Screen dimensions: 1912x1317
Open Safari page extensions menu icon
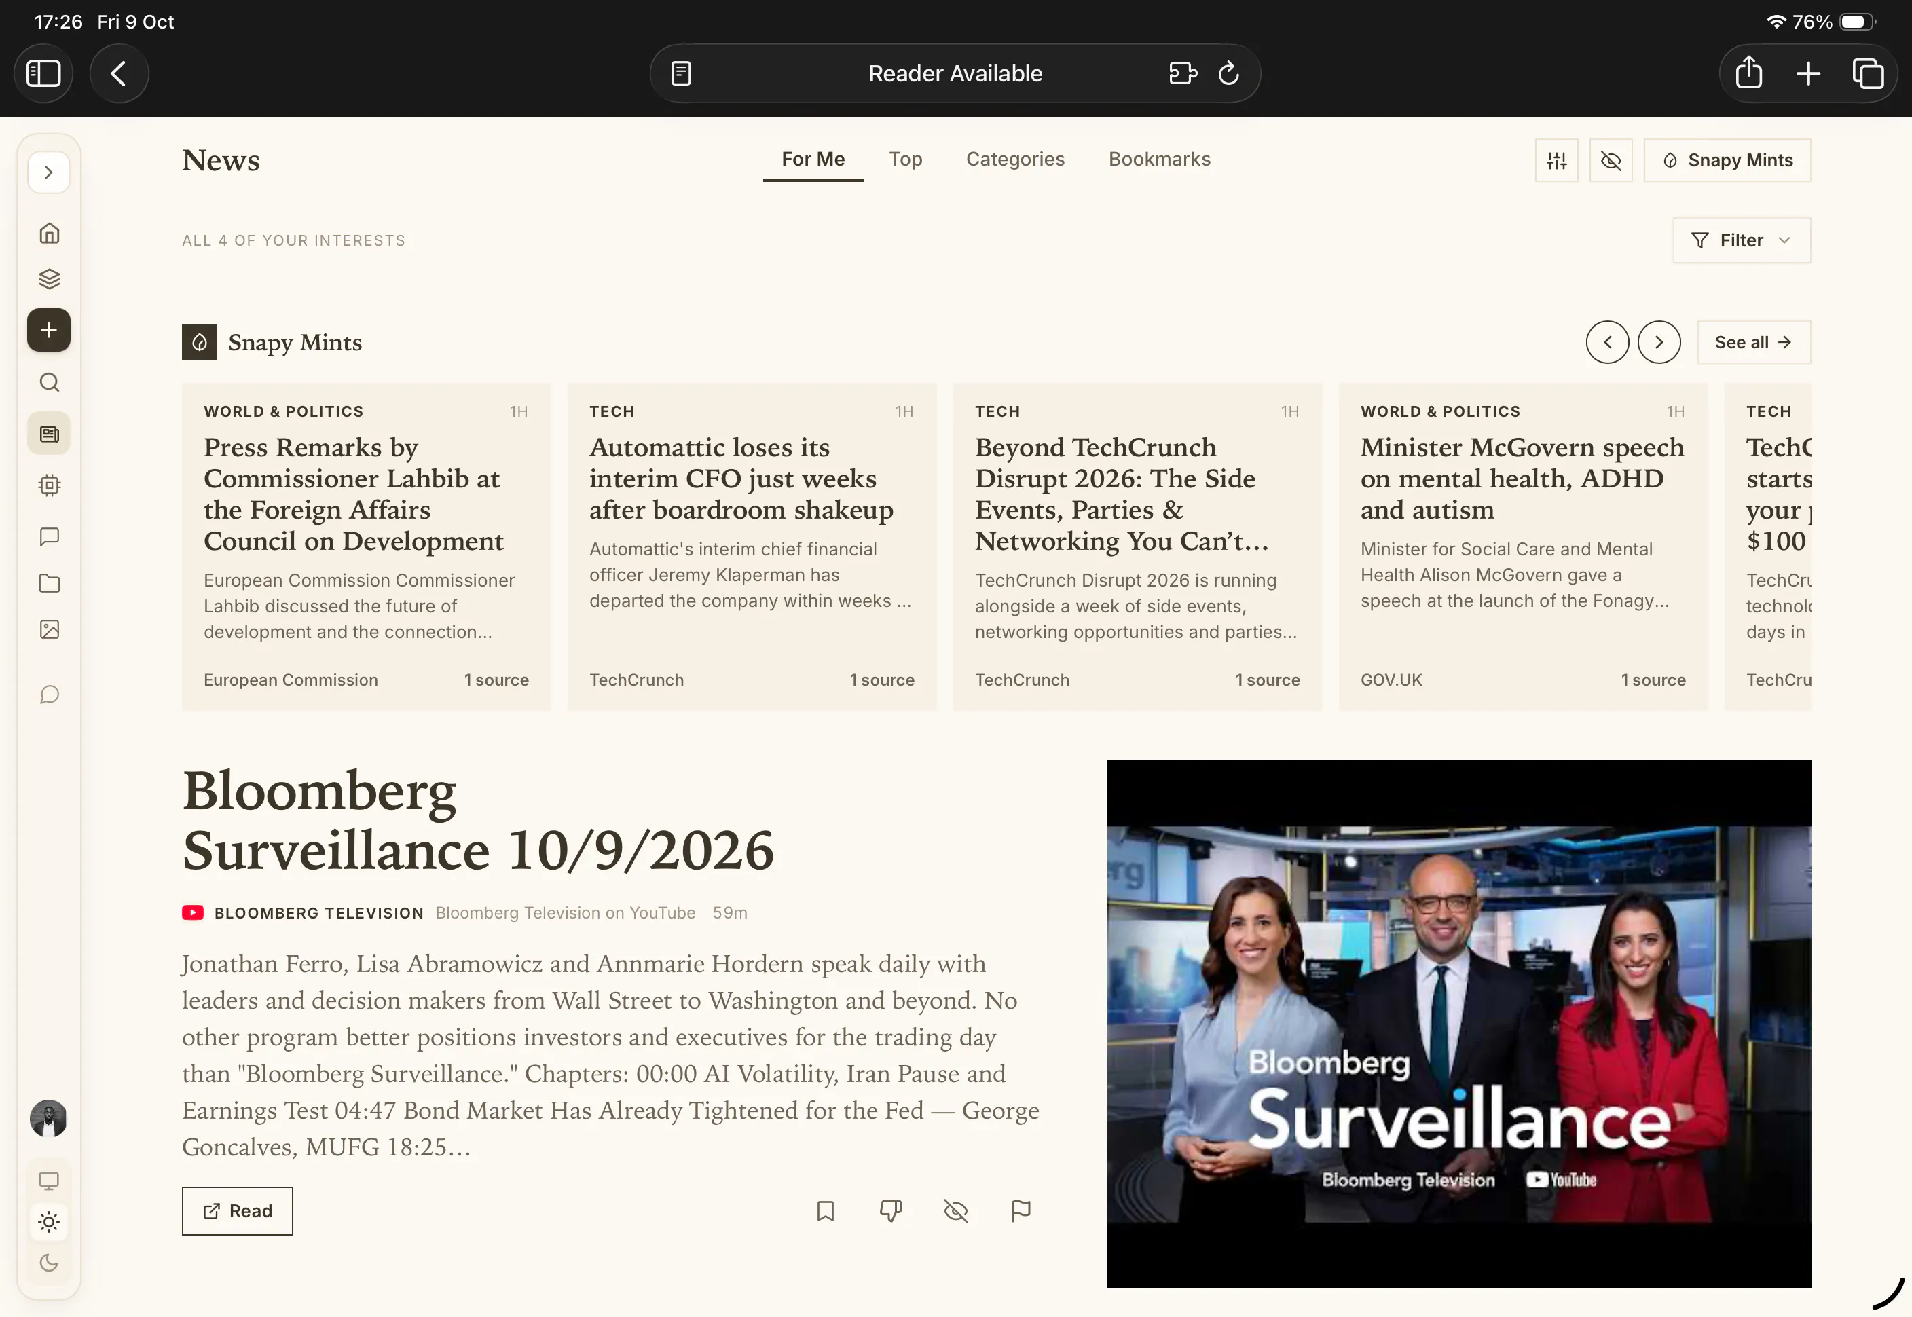[x=1183, y=73]
